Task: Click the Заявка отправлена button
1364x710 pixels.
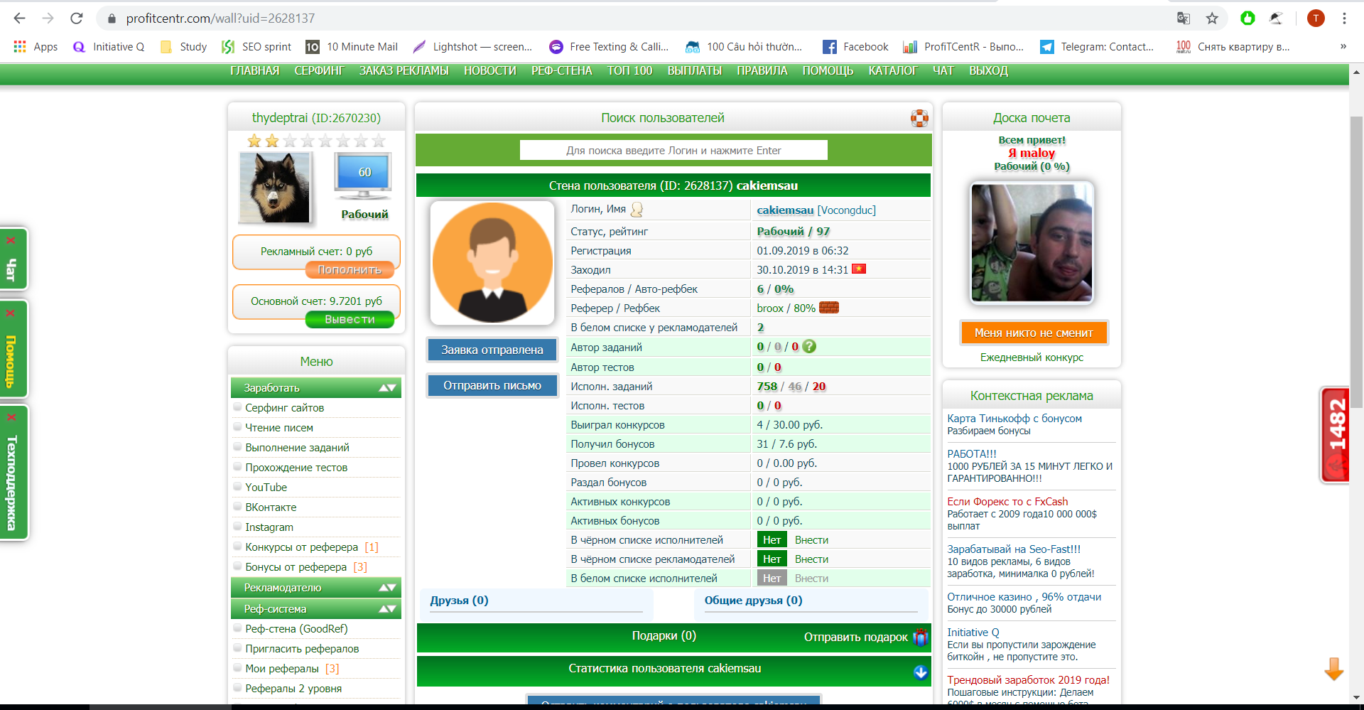Action: pos(492,350)
